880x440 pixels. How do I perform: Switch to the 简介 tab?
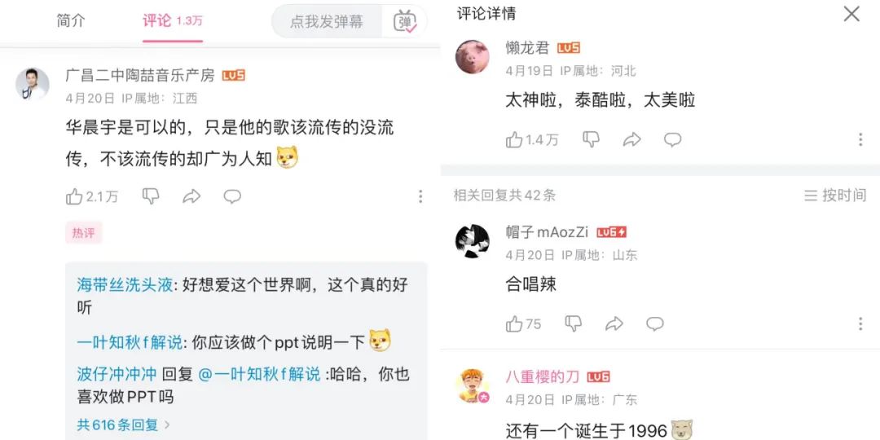click(71, 20)
